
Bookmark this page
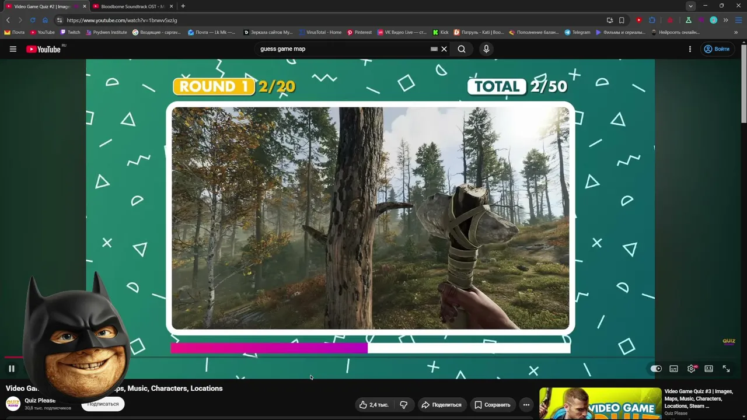pyautogui.click(x=622, y=20)
